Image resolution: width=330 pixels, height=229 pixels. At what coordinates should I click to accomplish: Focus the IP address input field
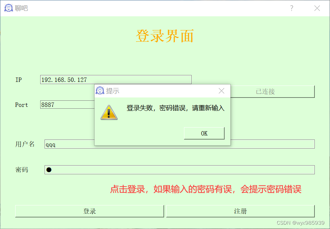(116, 80)
